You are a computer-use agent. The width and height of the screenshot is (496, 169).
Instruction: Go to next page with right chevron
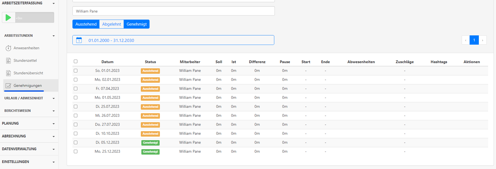pos(482,40)
